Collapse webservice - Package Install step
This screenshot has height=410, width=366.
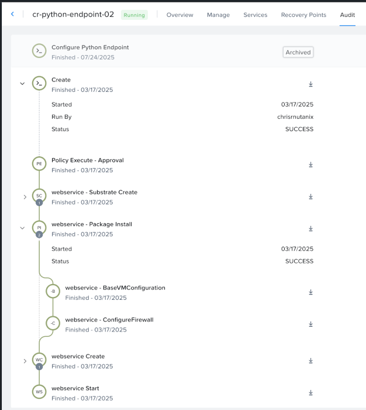23,228
